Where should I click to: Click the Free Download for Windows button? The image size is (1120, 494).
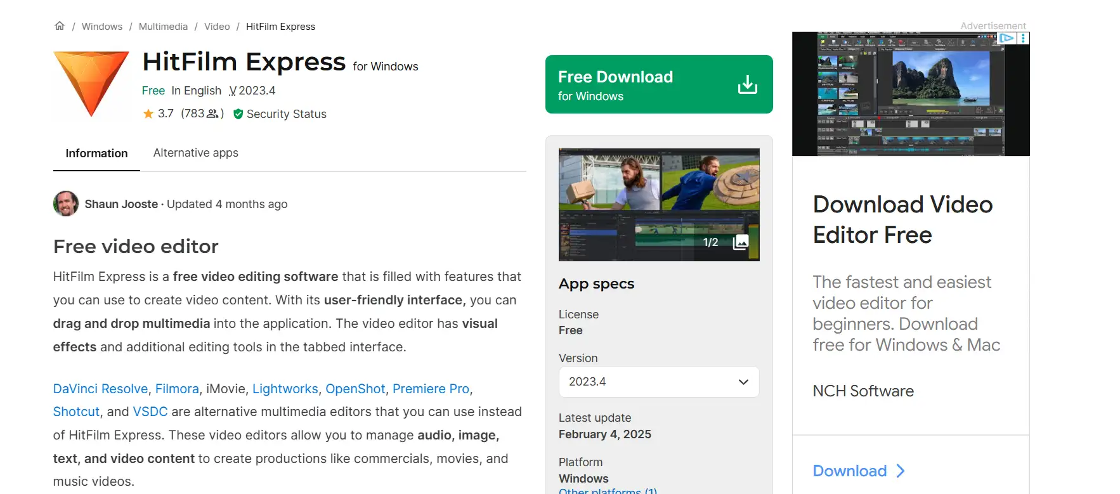(x=659, y=84)
